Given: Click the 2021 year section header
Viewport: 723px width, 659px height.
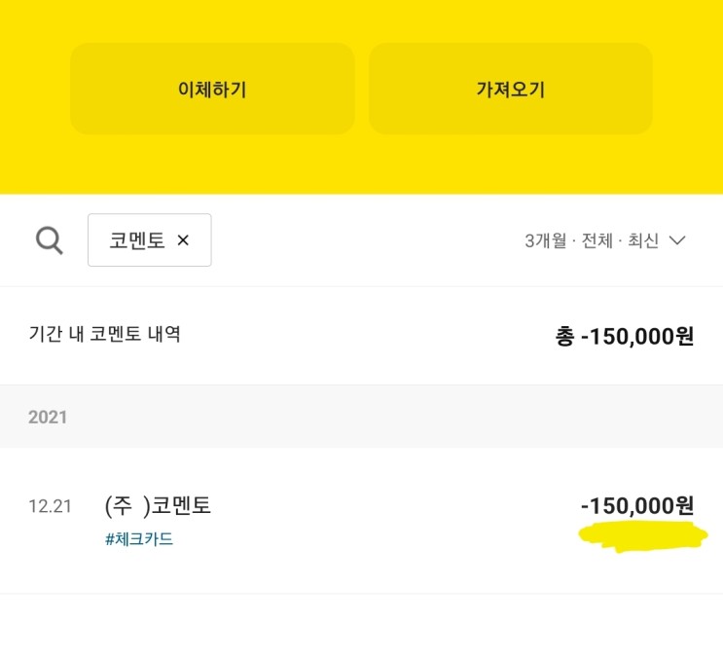Looking at the screenshot, I should pos(48,417).
